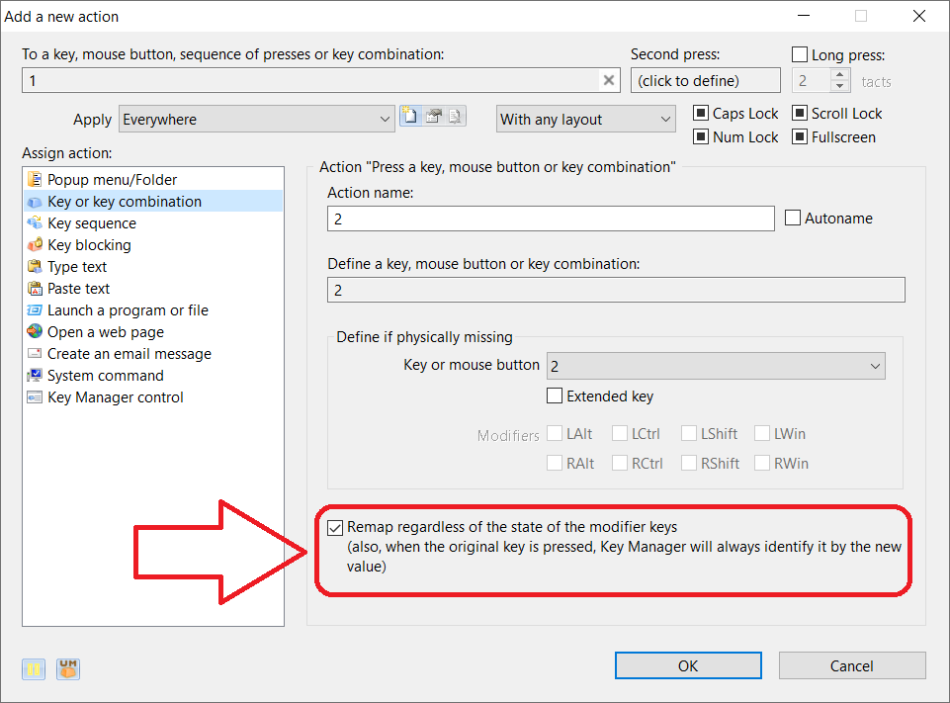Check the RCtrl modifier box
Screen dimensions: 950x703
pos(619,463)
